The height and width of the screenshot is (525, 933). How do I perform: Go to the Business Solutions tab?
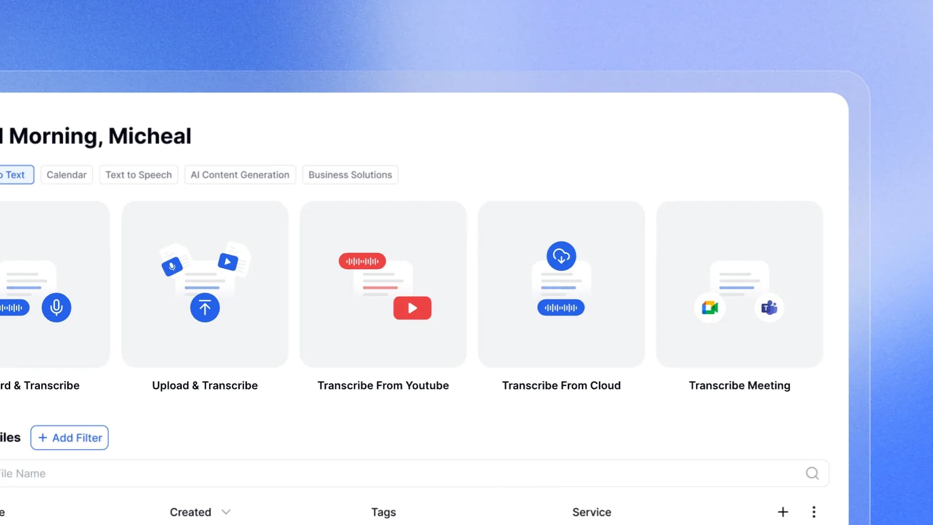coord(350,175)
